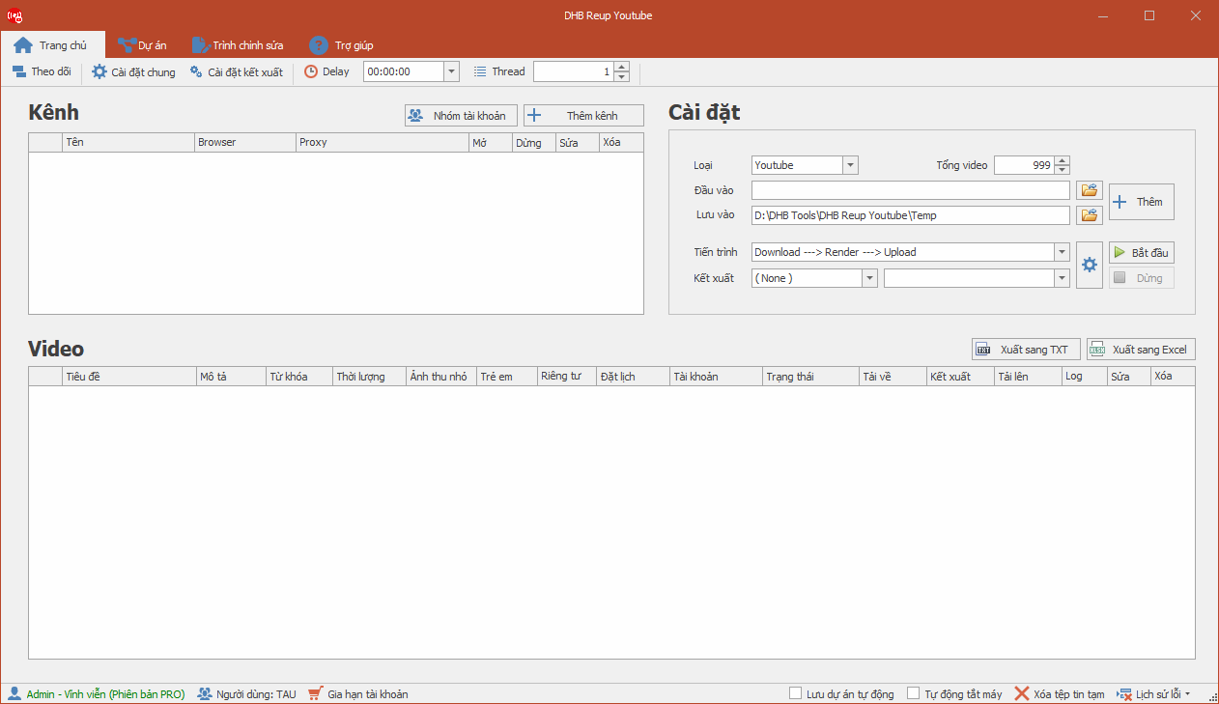Image resolution: width=1219 pixels, height=704 pixels.
Task: Click the Thời lượng column header
Action: point(369,377)
